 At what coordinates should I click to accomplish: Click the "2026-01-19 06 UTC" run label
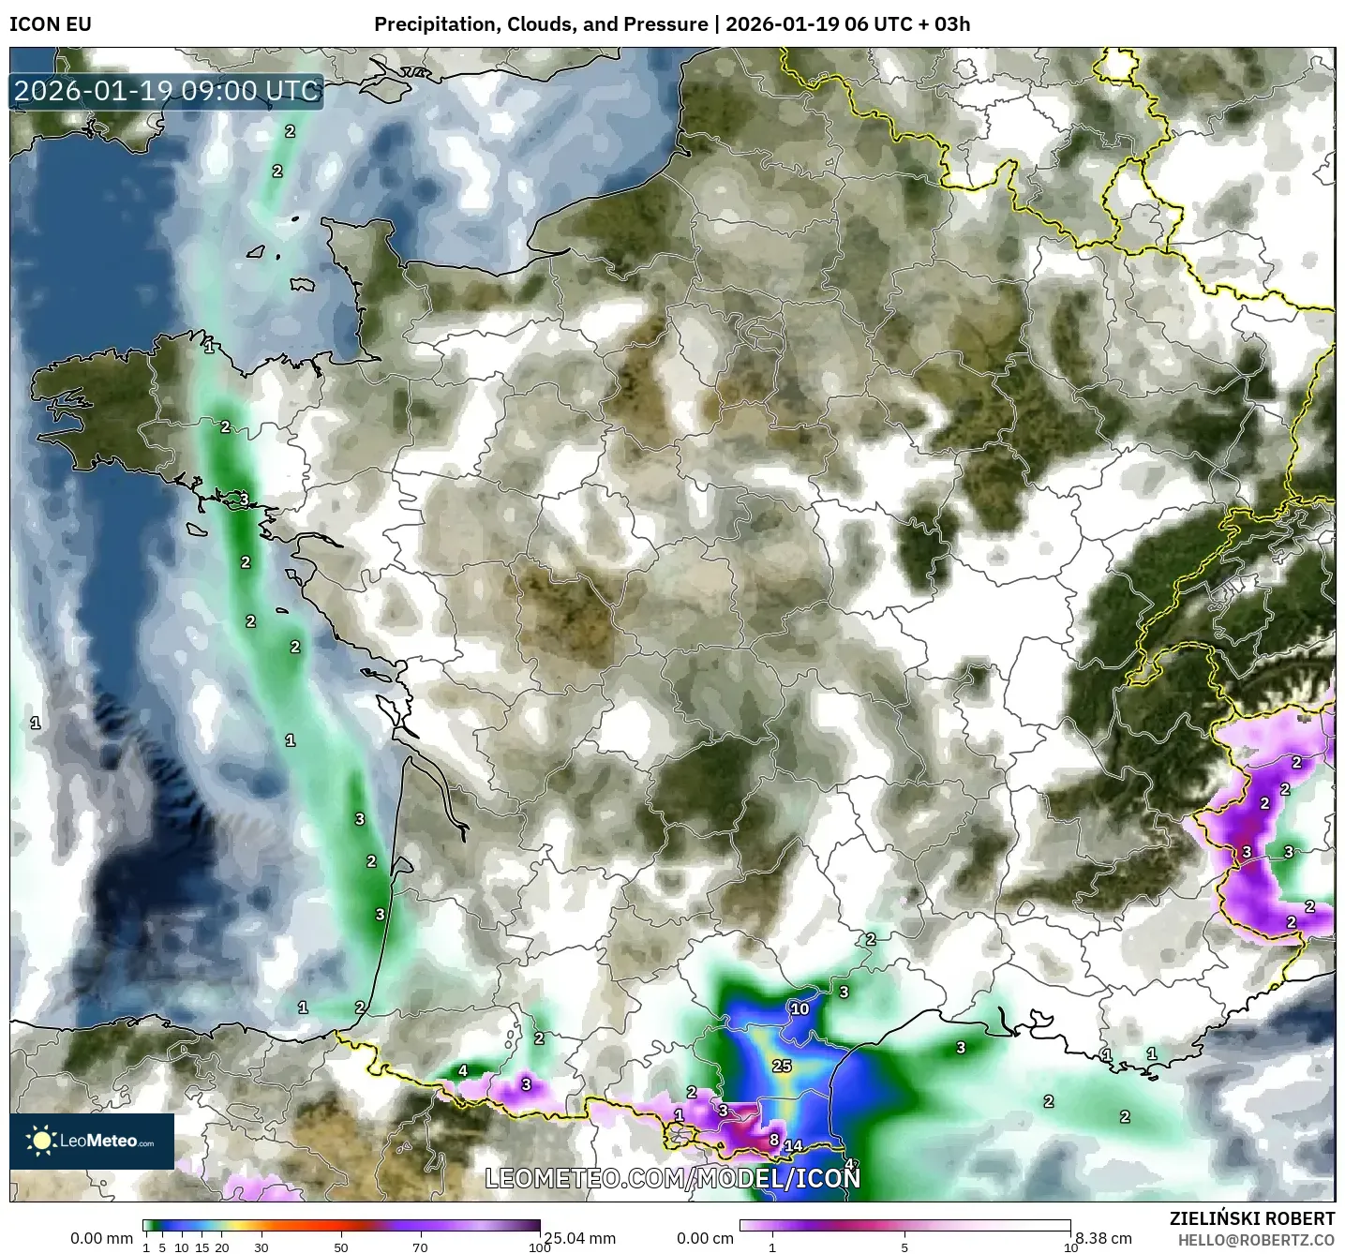click(x=820, y=25)
